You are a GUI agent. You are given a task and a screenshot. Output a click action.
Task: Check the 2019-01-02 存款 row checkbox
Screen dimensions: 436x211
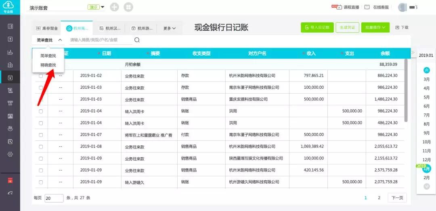tap(41, 76)
